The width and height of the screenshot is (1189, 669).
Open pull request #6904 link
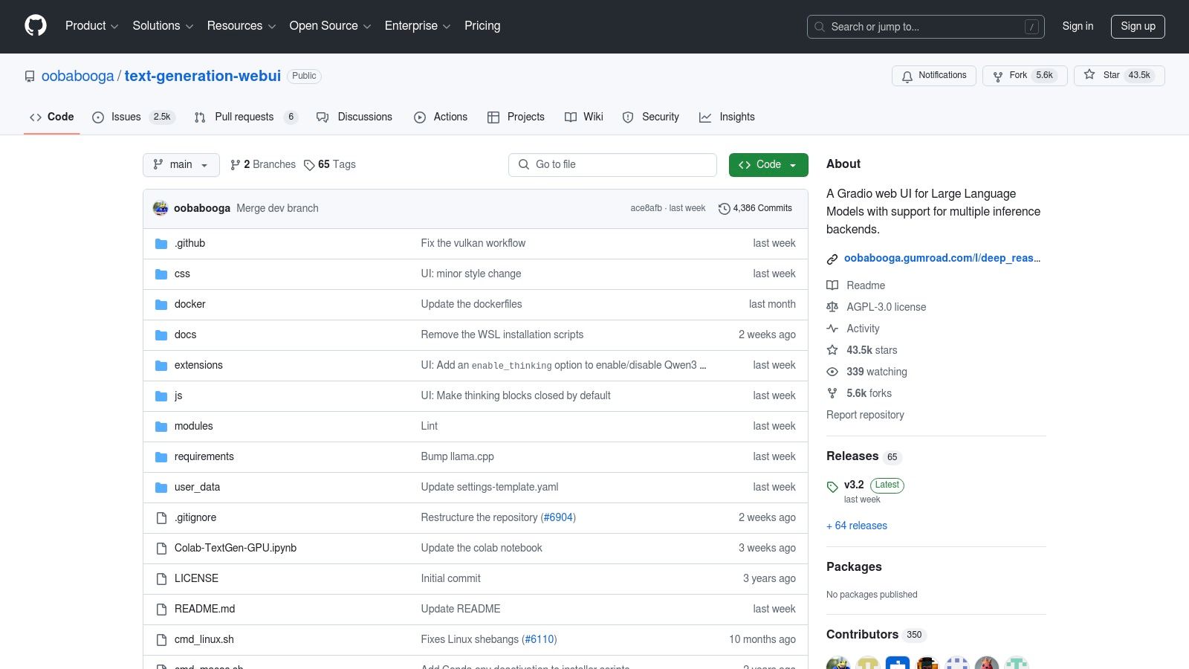coord(558,518)
